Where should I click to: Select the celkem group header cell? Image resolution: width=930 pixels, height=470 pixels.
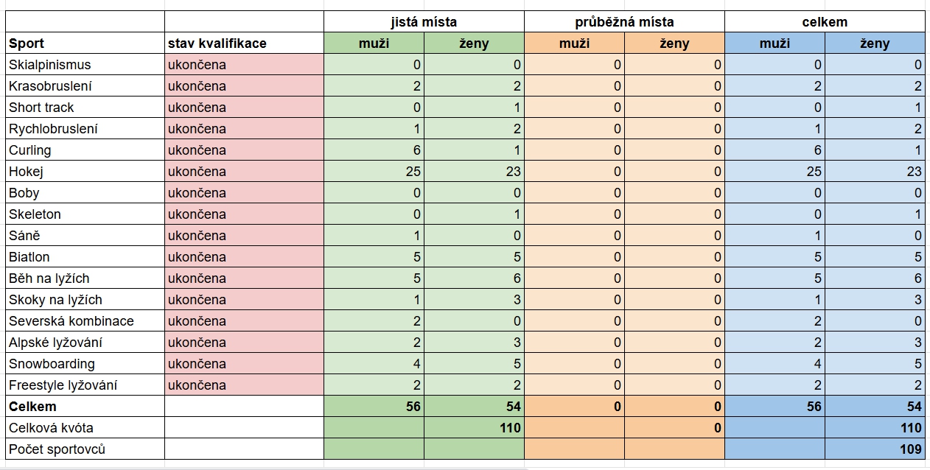point(825,22)
